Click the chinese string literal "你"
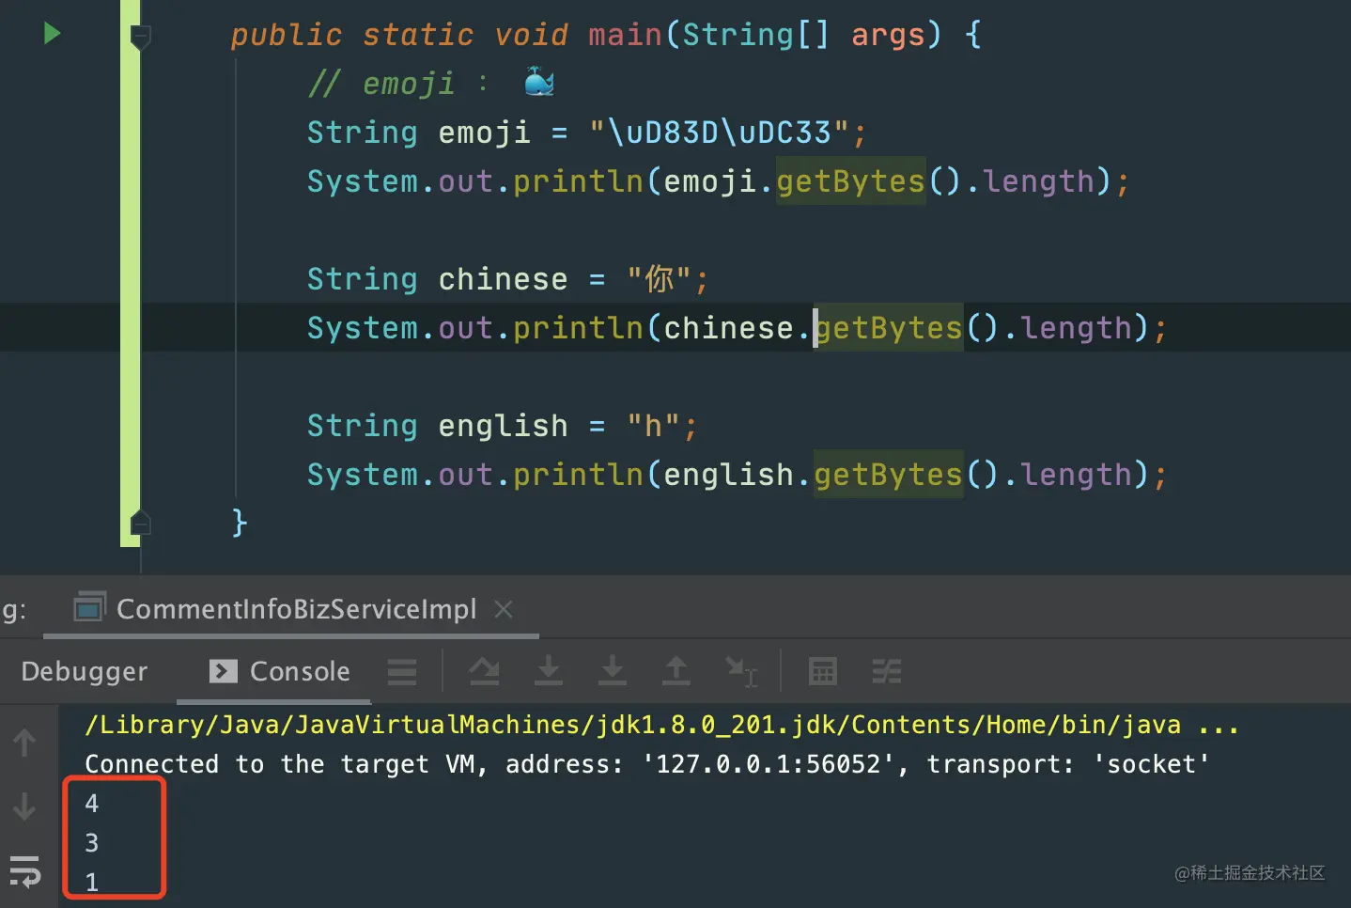1351x908 pixels. pyautogui.click(x=659, y=279)
